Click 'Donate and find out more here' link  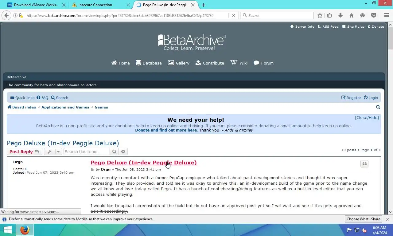[x=166, y=130]
